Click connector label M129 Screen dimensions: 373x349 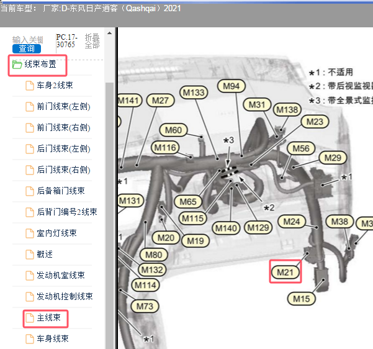click(x=258, y=227)
